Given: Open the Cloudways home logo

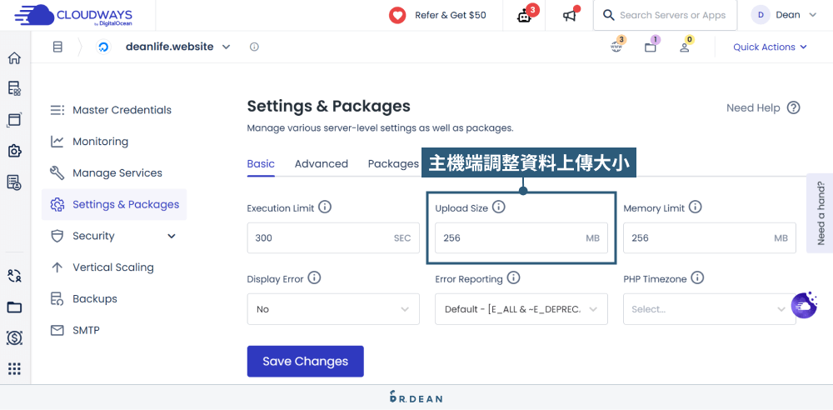Looking at the screenshot, I should (x=73, y=16).
